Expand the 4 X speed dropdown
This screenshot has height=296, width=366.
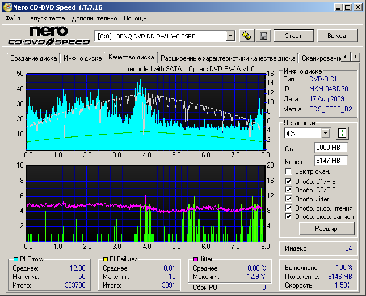coord(325,134)
